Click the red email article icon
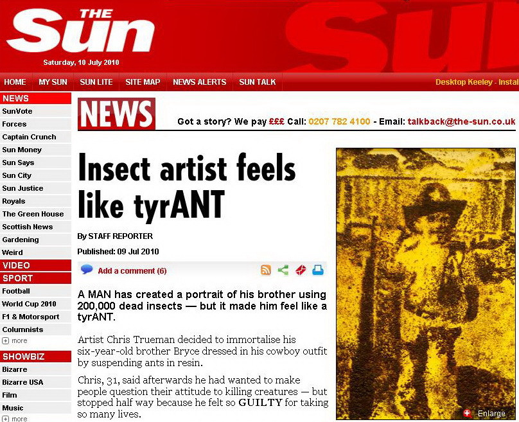The height and width of the screenshot is (422, 519). (x=301, y=270)
